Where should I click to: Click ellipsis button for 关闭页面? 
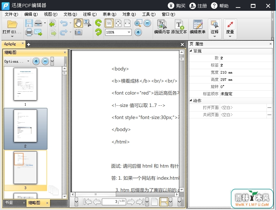click(269, 115)
